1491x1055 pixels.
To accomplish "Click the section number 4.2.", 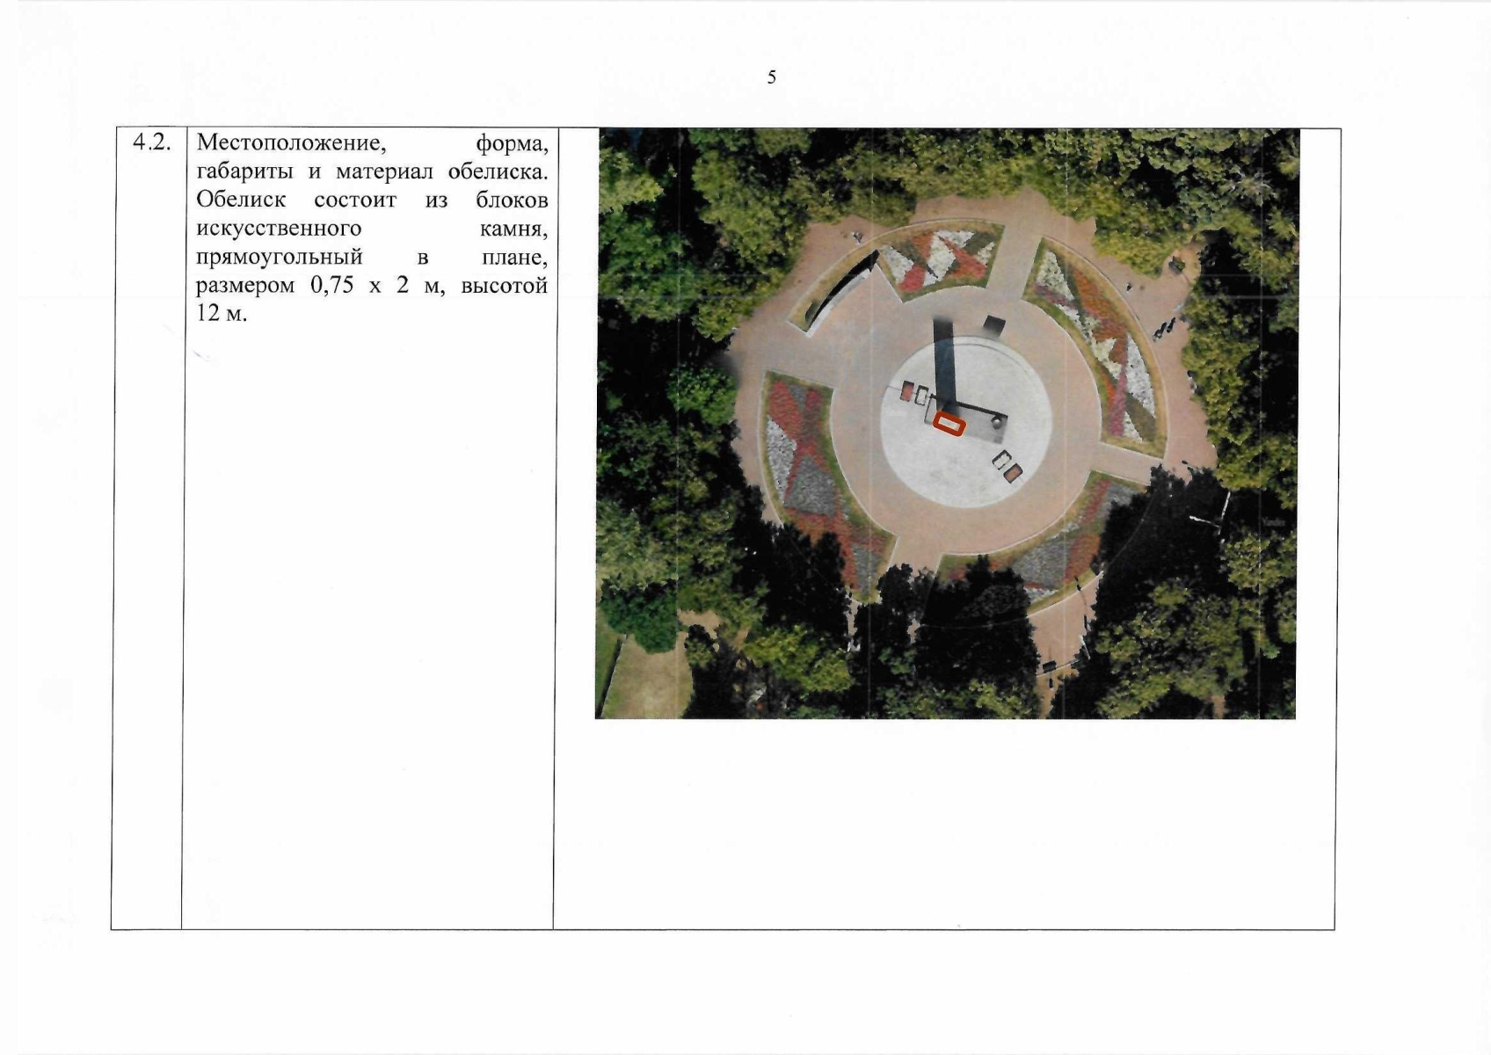I will tap(150, 143).
